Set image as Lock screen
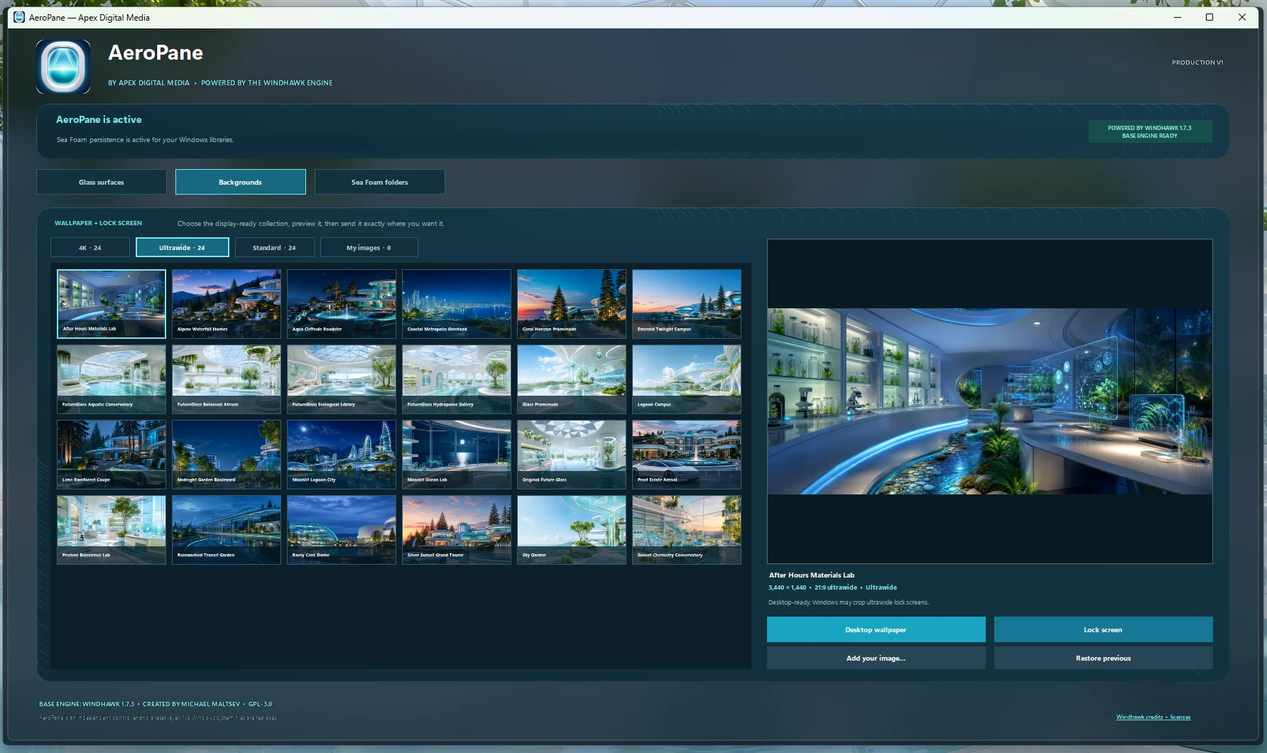 [x=1104, y=629]
